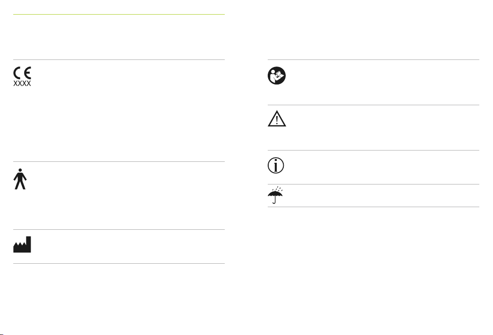Click the divider above the umbrella symbol
This screenshot has width=493, height=335.
click(374, 184)
